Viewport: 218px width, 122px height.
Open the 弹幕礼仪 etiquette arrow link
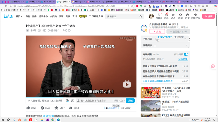pyautogui.click(x=119, y=101)
